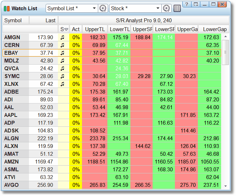The width and height of the screenshot is (236, 196).
Task: Select the ATVI symbol cell
Action: pos(16,177)
